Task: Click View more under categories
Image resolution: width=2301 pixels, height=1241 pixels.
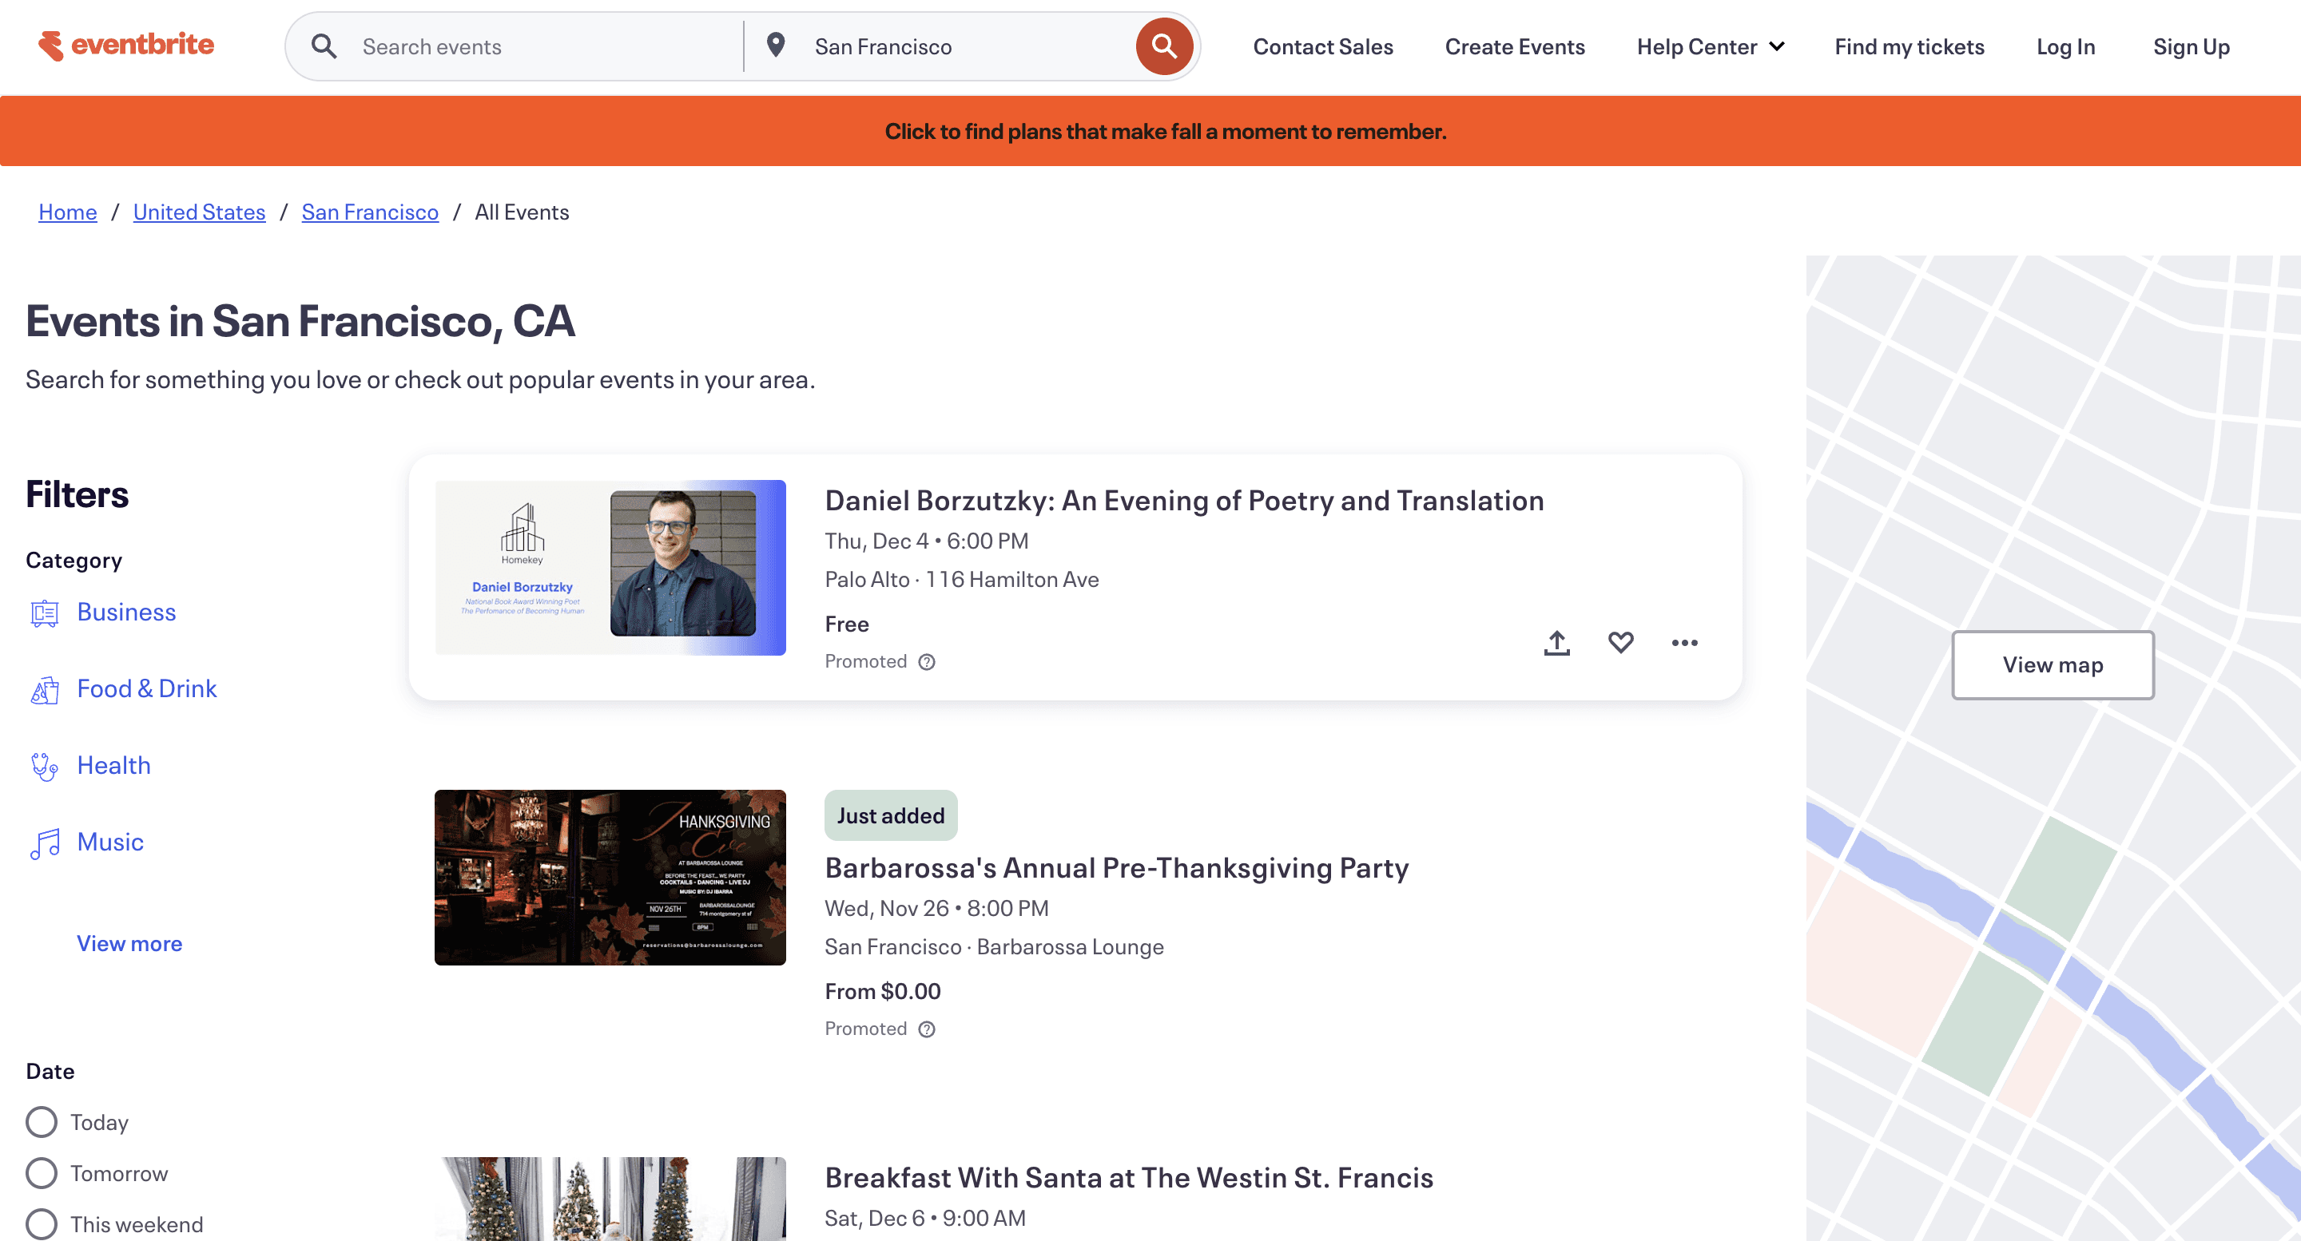Action: [x=129, y=943]
